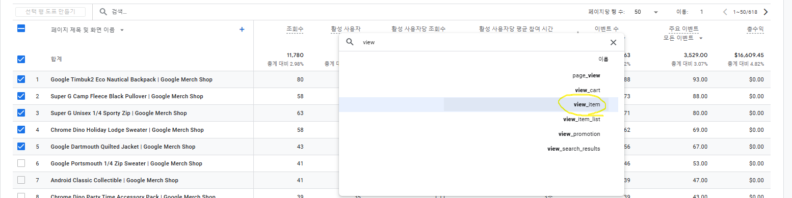The height and width of the screenshot is (198, 792).
Task: Uncheck Google Dartmouth Quilted Jacket row
Action: (x=21, y=147)
